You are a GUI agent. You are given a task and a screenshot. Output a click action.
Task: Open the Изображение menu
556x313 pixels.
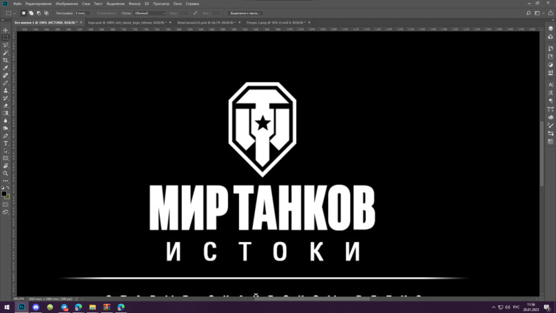click(x=67, y=3)
